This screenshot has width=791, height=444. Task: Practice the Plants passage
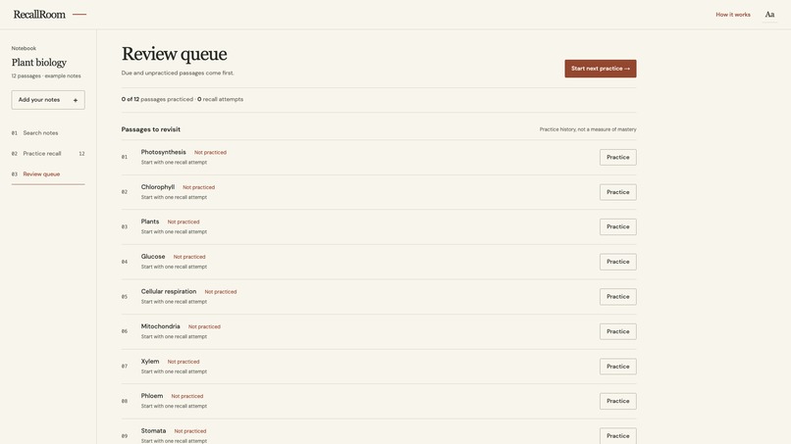(618, 226)
